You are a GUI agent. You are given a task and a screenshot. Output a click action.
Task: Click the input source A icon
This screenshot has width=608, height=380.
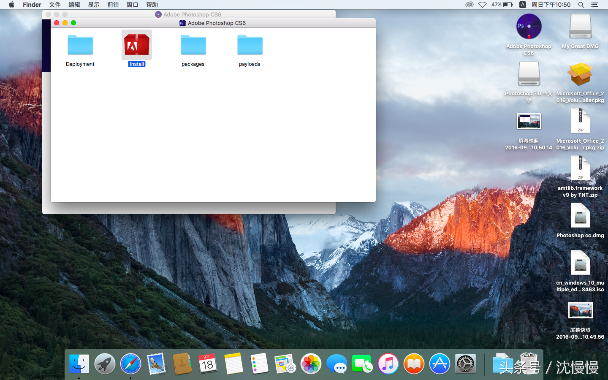(x=523, y=5)
